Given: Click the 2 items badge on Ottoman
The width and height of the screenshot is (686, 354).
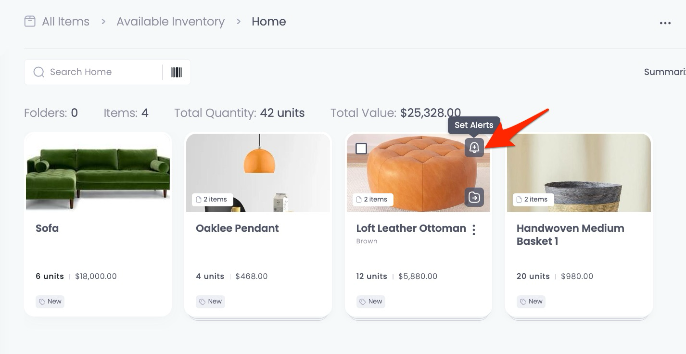Looking at the screenshot, I should tap(373, 200).
